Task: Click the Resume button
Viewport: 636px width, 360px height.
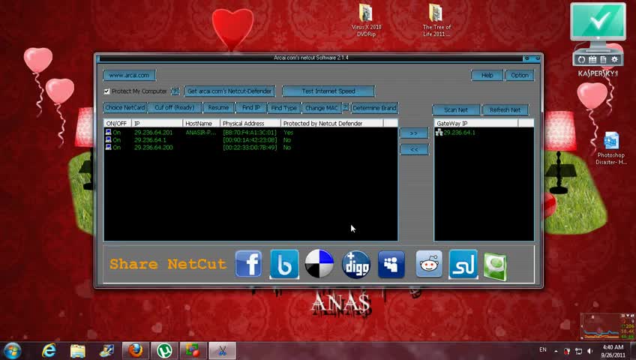Action: tap(218, 108)
